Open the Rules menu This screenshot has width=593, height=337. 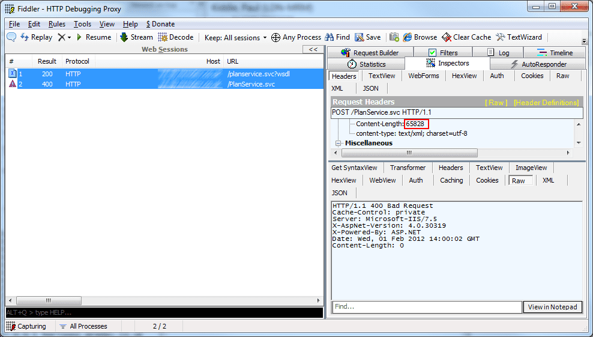(x=57, y=24)
